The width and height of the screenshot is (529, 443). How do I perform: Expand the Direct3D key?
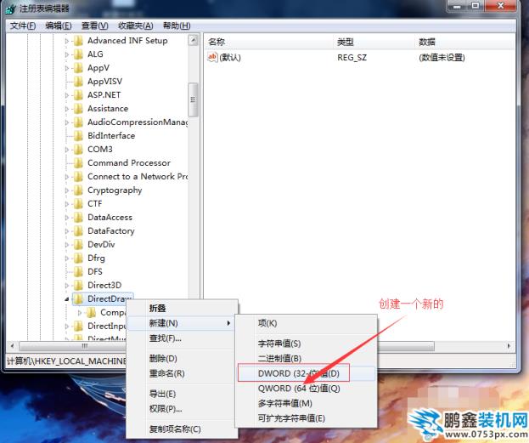click(67, 286)
